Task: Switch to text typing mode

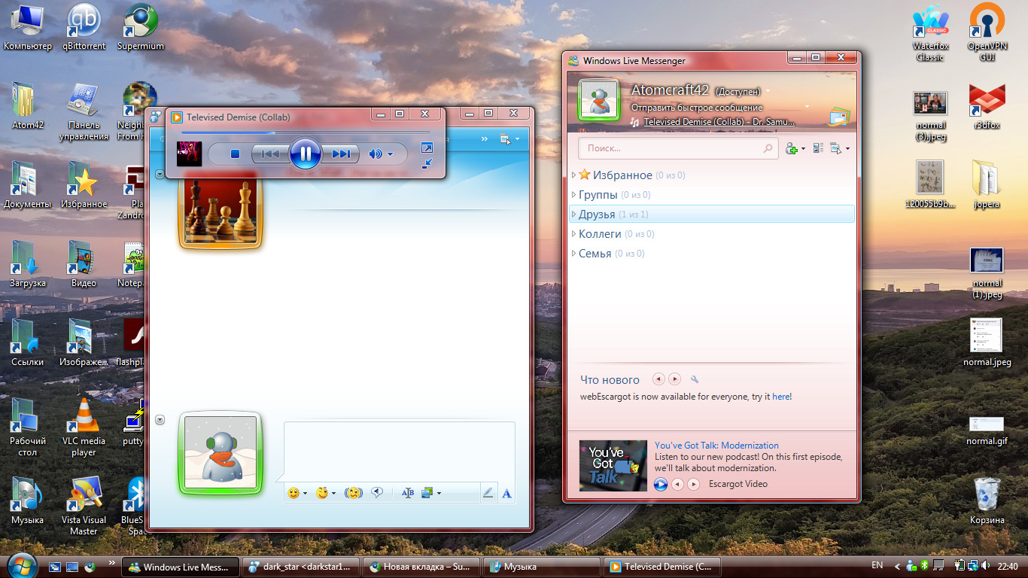Action: (x=506, y=493)
